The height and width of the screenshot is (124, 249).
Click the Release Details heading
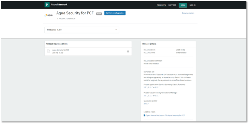tap(149, 44)
